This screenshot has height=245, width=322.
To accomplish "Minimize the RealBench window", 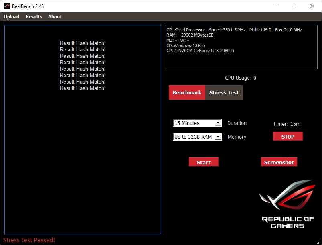I will [275, 6].
